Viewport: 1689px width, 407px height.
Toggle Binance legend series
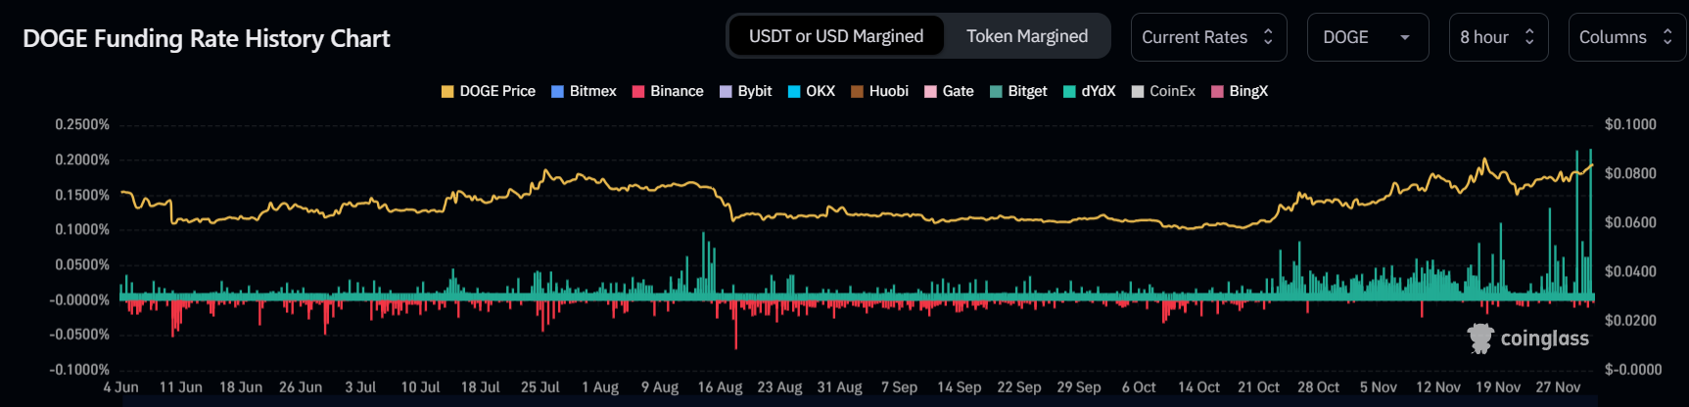tap(668, 91)
